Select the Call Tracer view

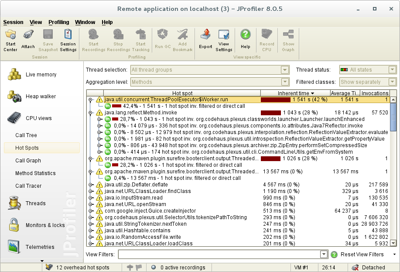coord(28,186)
